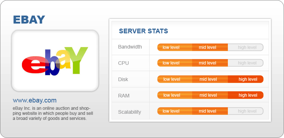Open the www.ebay.com link
The width and height of the screenshot is (284, 138).
[35, 100]
